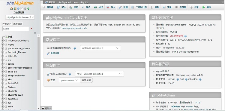Expand the PRUEBA database node
The width and height of the screenshot is (225, 111).
pos(3,56)
